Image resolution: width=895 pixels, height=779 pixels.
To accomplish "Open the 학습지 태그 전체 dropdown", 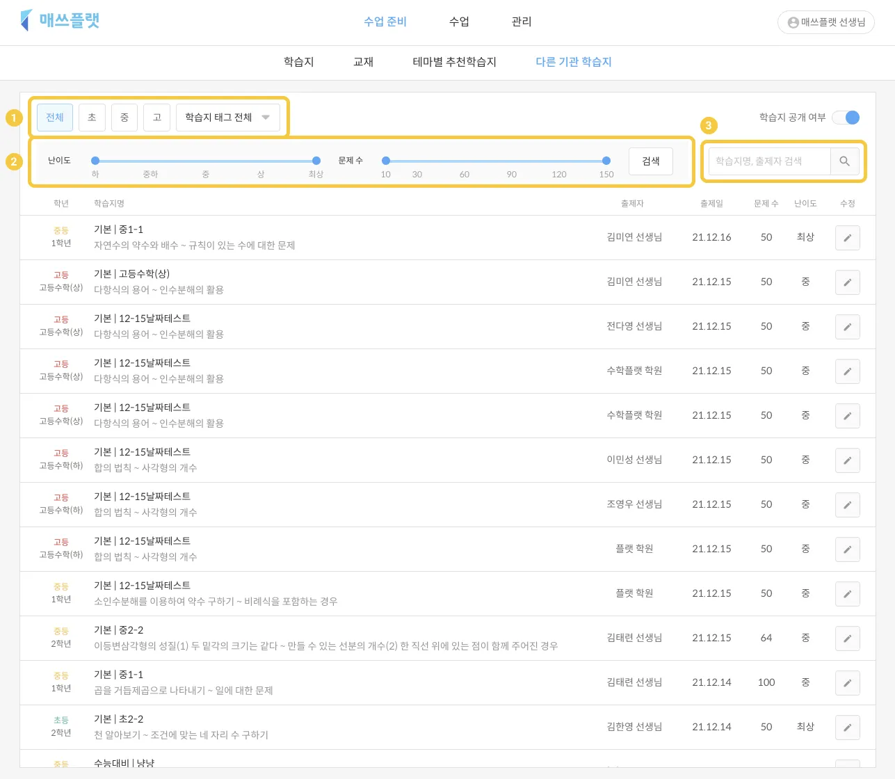I will pyautogui.click(x=228, y=118).
